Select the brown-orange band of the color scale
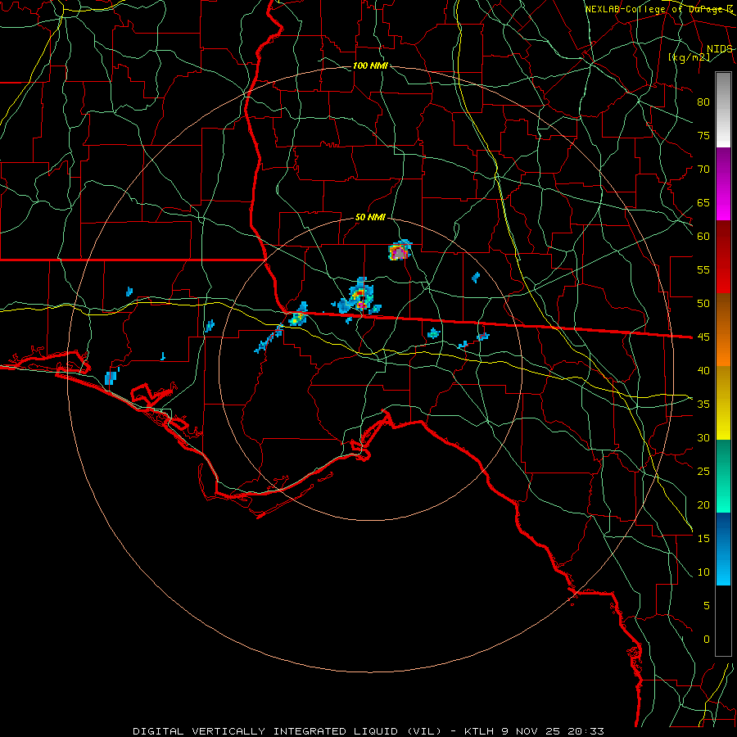This screenshot has width=737, height=737. (723, 330)
